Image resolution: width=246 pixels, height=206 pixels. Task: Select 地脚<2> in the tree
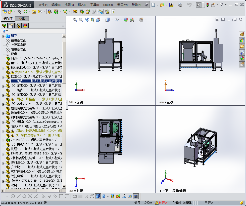point(36,86)
